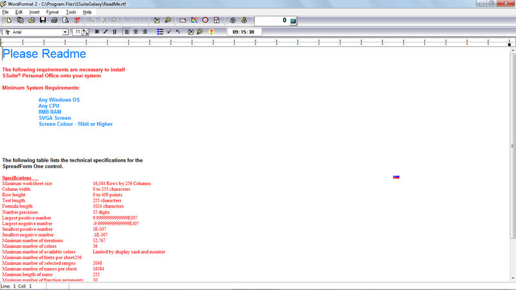Click the text 'Minimum System Requirements:'
This screenshot has height=290, width=516.
(41, 88)
